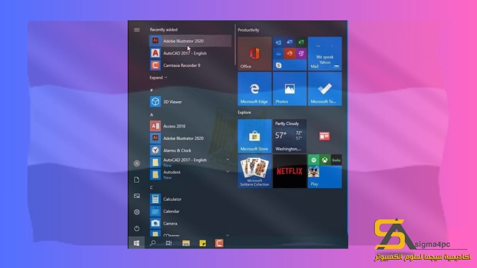This screenshot has height=268, width=477.
Task: Click the Power button in Start sidebar
Action: click(137, 228)
